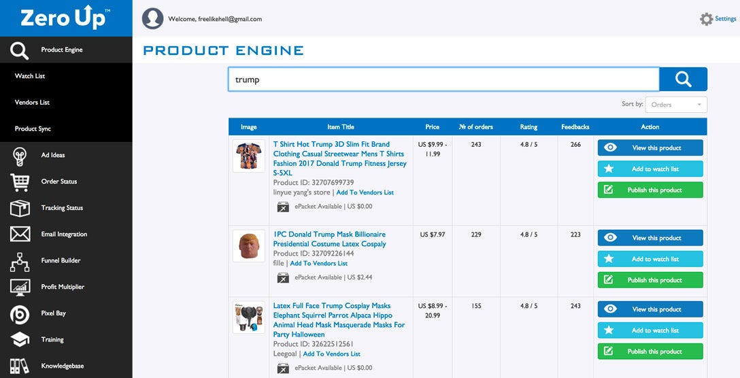Select Knowledgebase menu label
Viewport: 740px width, 378px height.
coord(63,366)
